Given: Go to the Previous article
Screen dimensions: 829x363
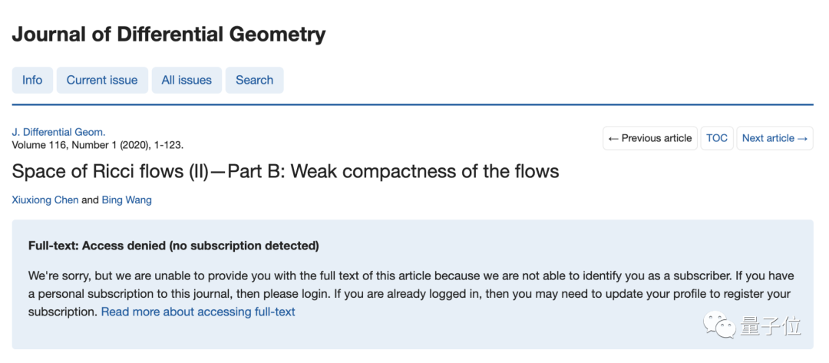Looking at the screenshot, I should coord(650,138).
